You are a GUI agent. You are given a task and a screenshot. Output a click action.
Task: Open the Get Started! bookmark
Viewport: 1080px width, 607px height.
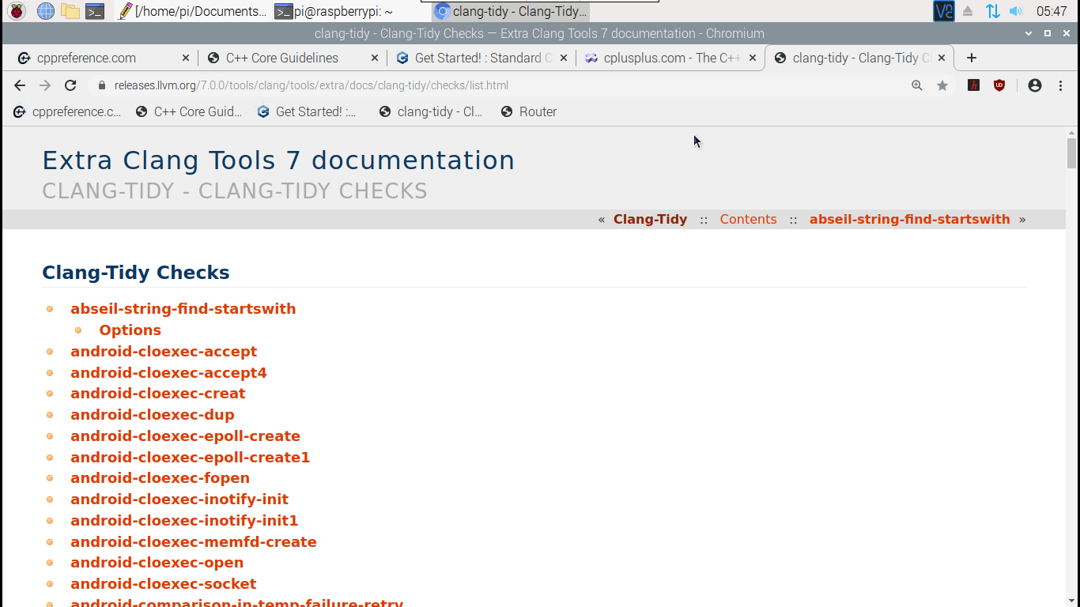[x=308, y=111]
